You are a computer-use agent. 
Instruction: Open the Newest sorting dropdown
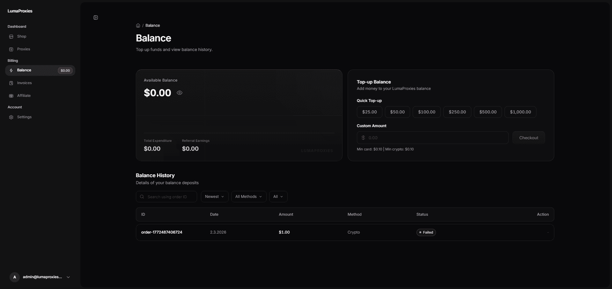coord(214,196)
